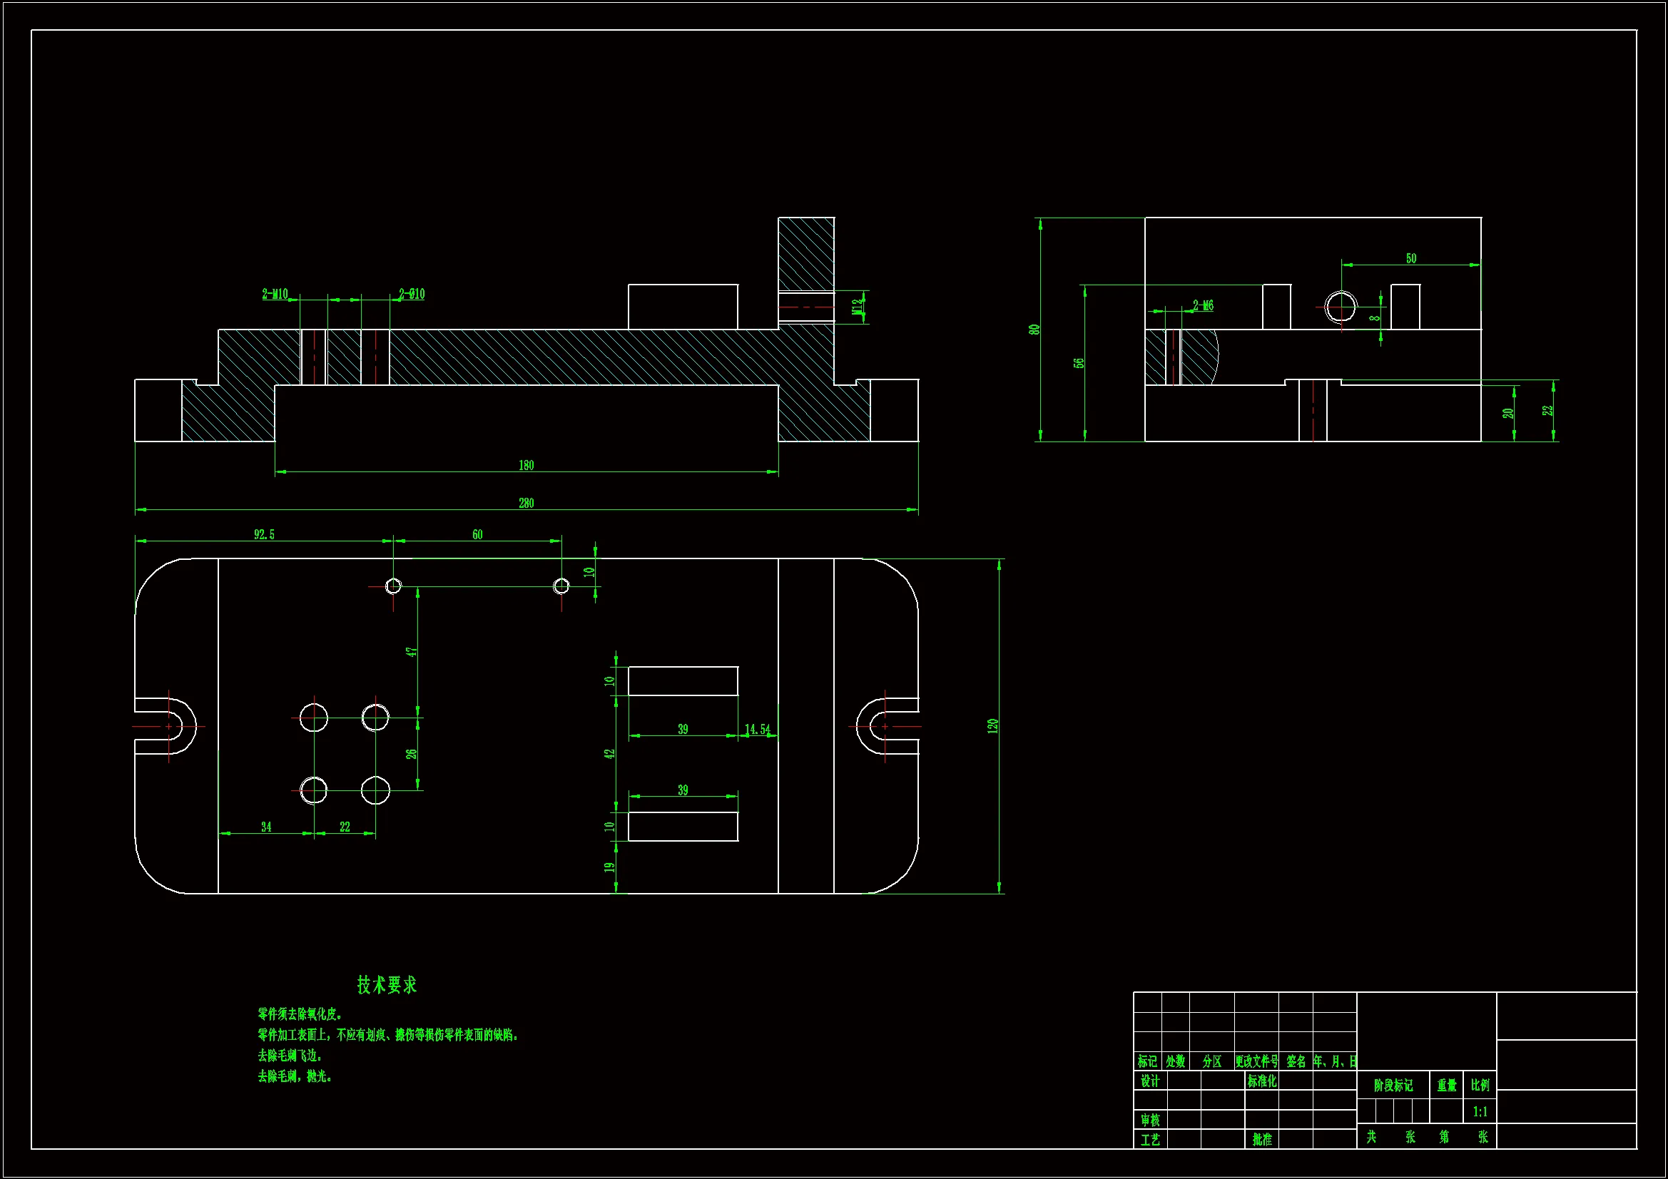Screen dimensions: 1668x1179
Task: Click the 280 overall length dimension text
Action: (x=526, y=503)
